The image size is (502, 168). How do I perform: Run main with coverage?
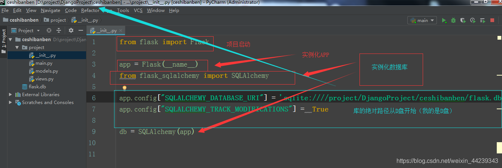click(x=463, y=21)
